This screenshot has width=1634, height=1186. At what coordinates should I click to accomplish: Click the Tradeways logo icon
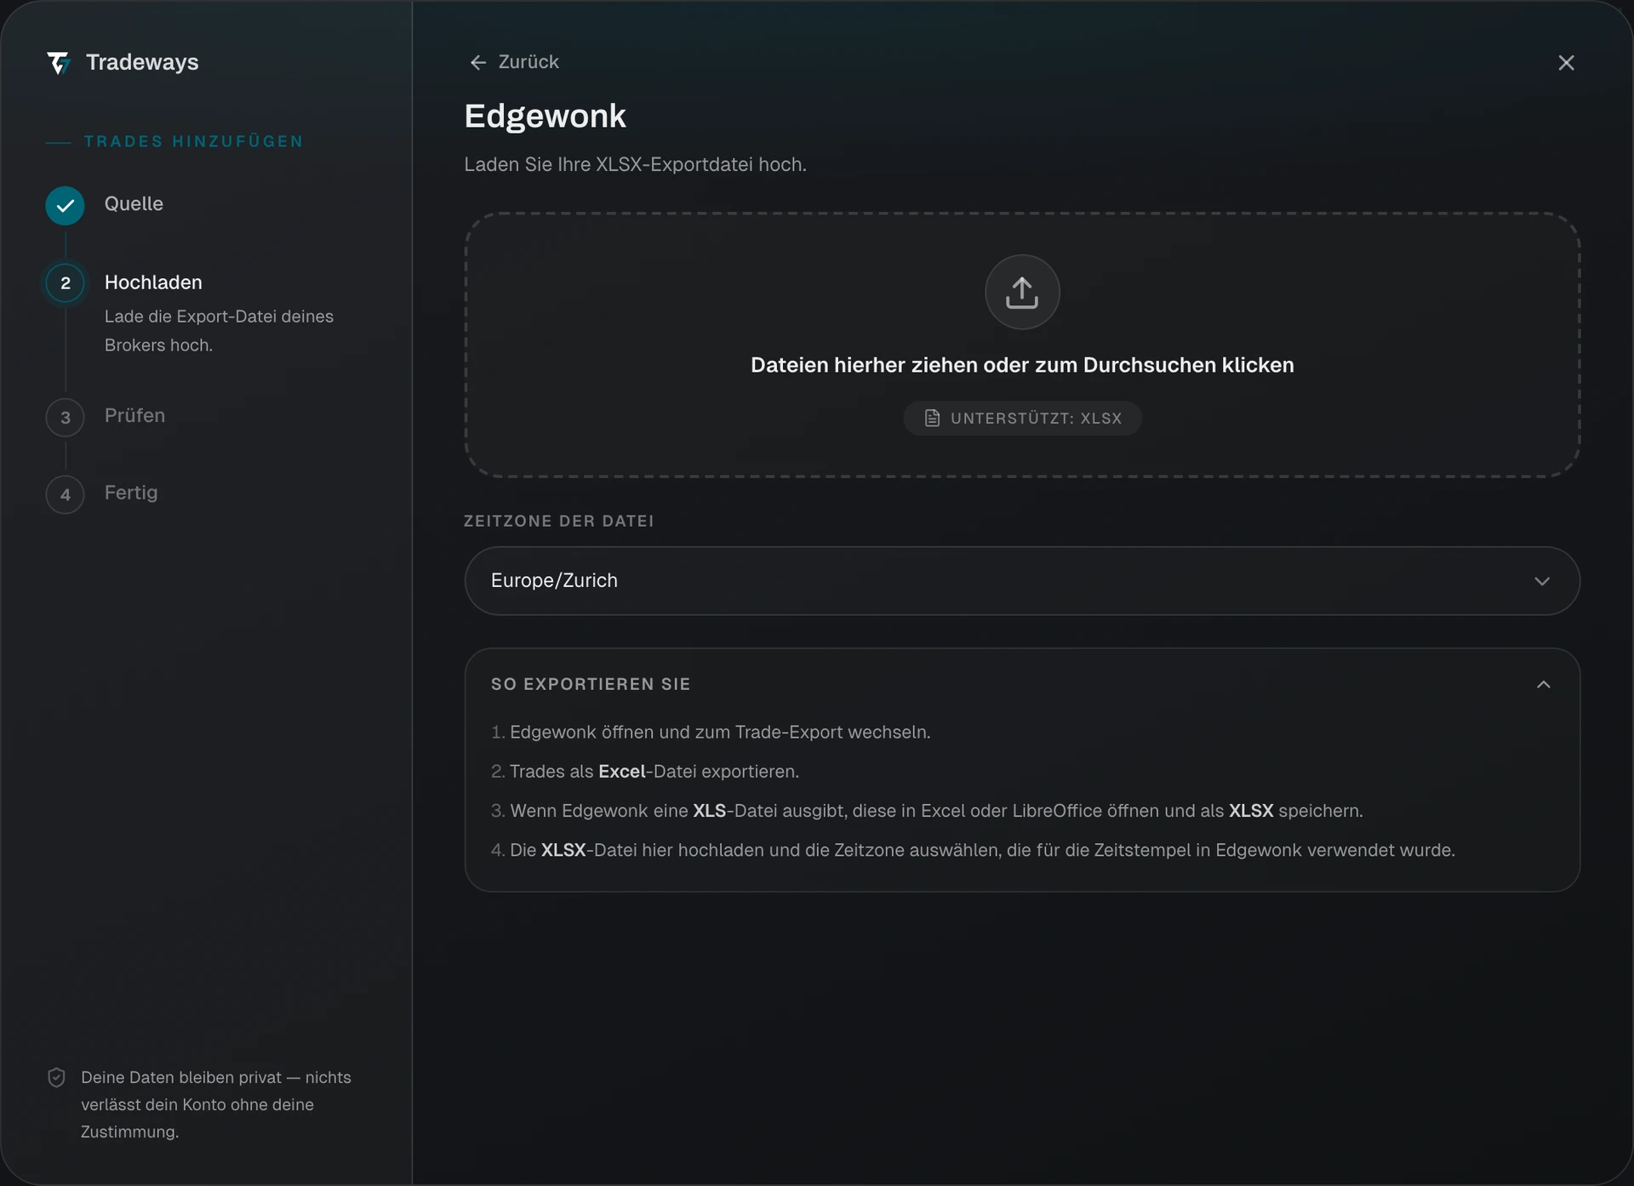pos(59,63)
